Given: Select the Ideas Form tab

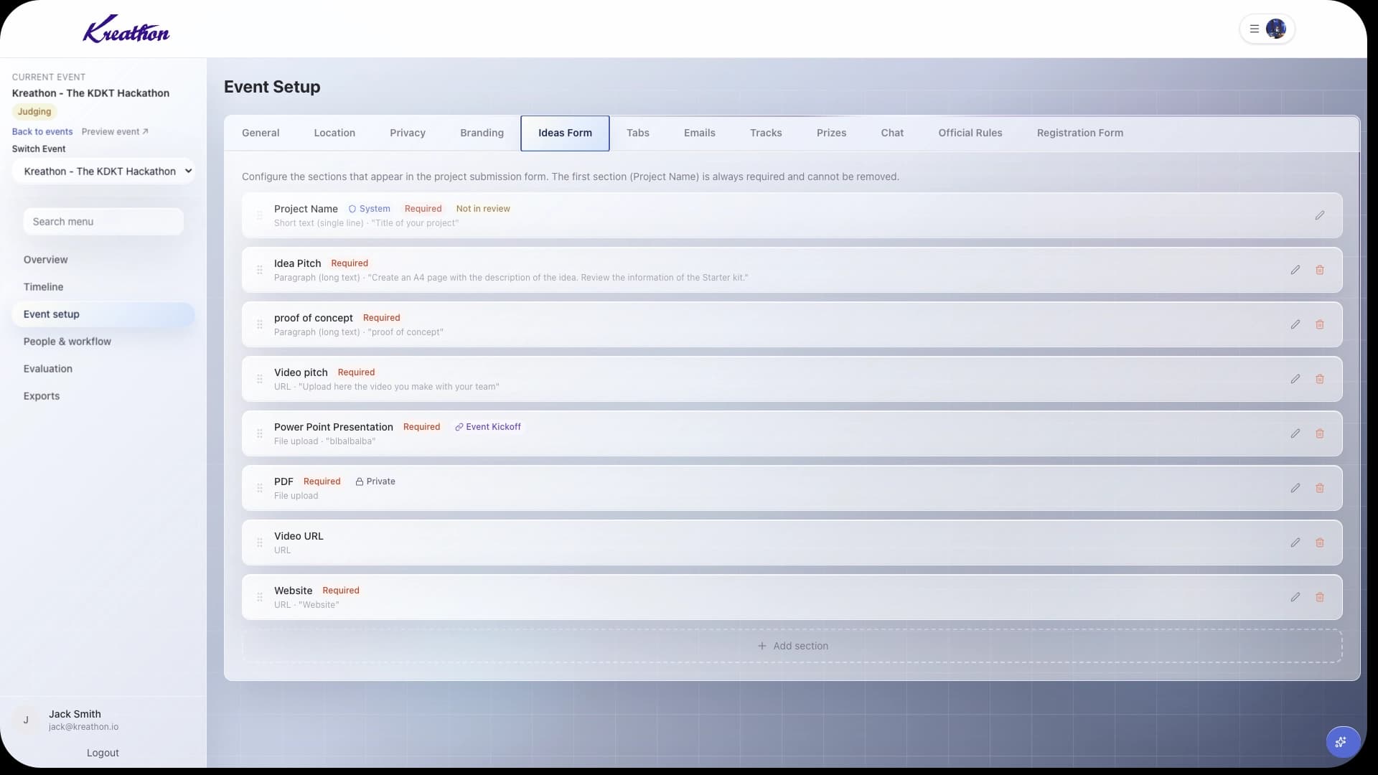Looking at the screenshot, I should click(x=565, y=133).
